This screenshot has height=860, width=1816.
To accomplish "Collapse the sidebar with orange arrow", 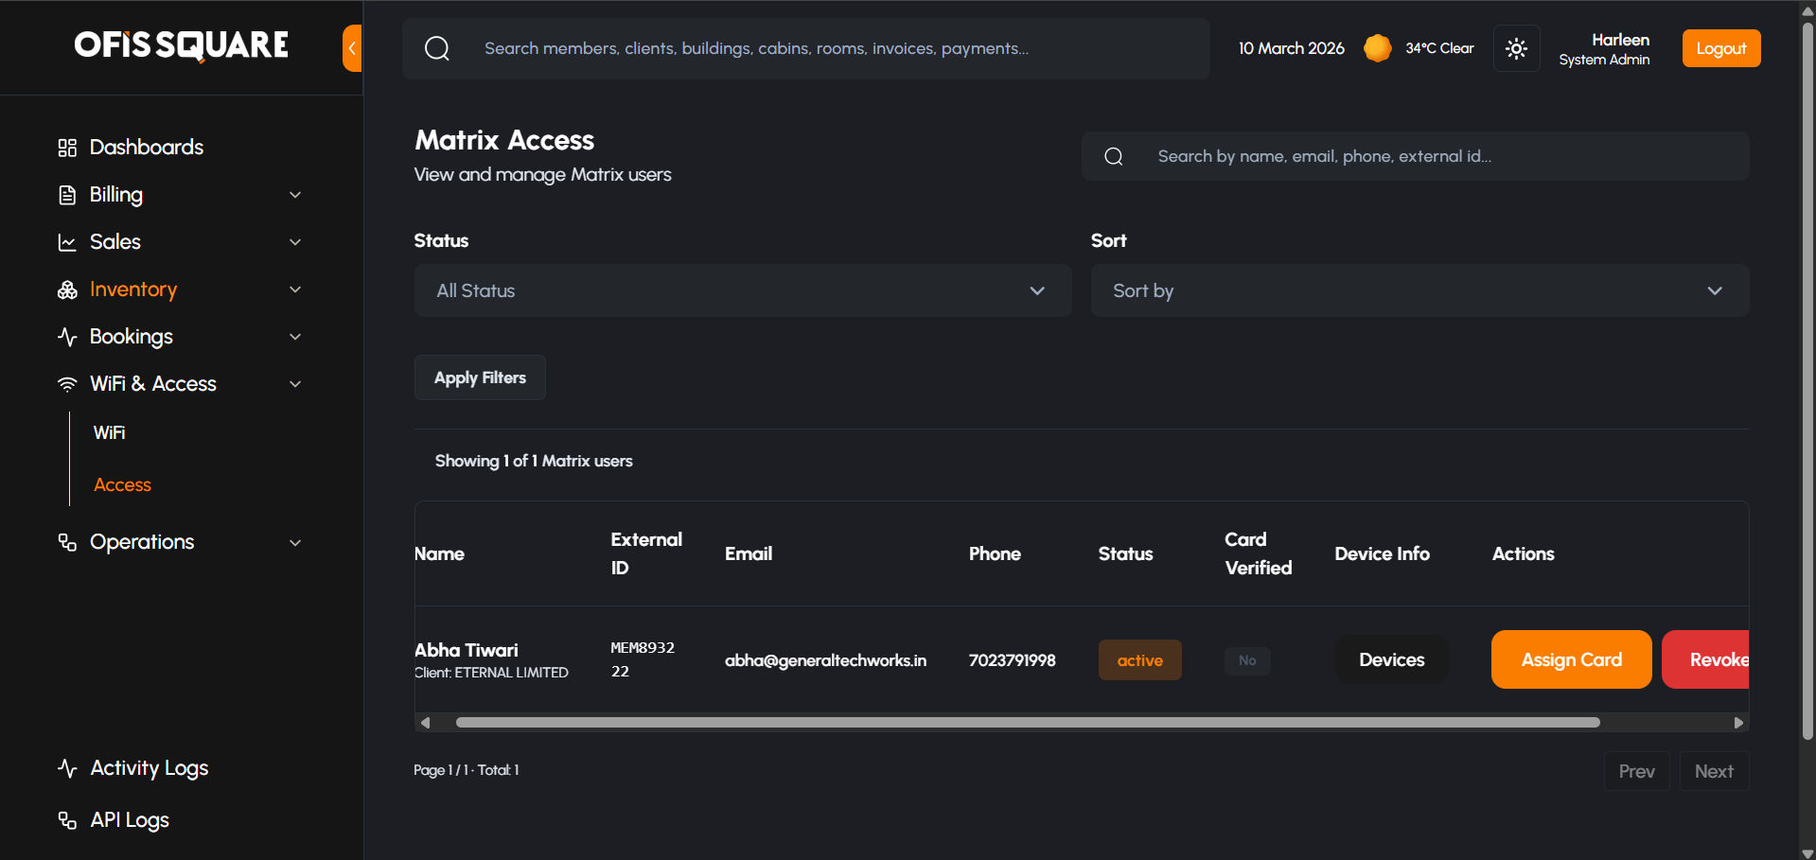I will (x=352, y=48).
